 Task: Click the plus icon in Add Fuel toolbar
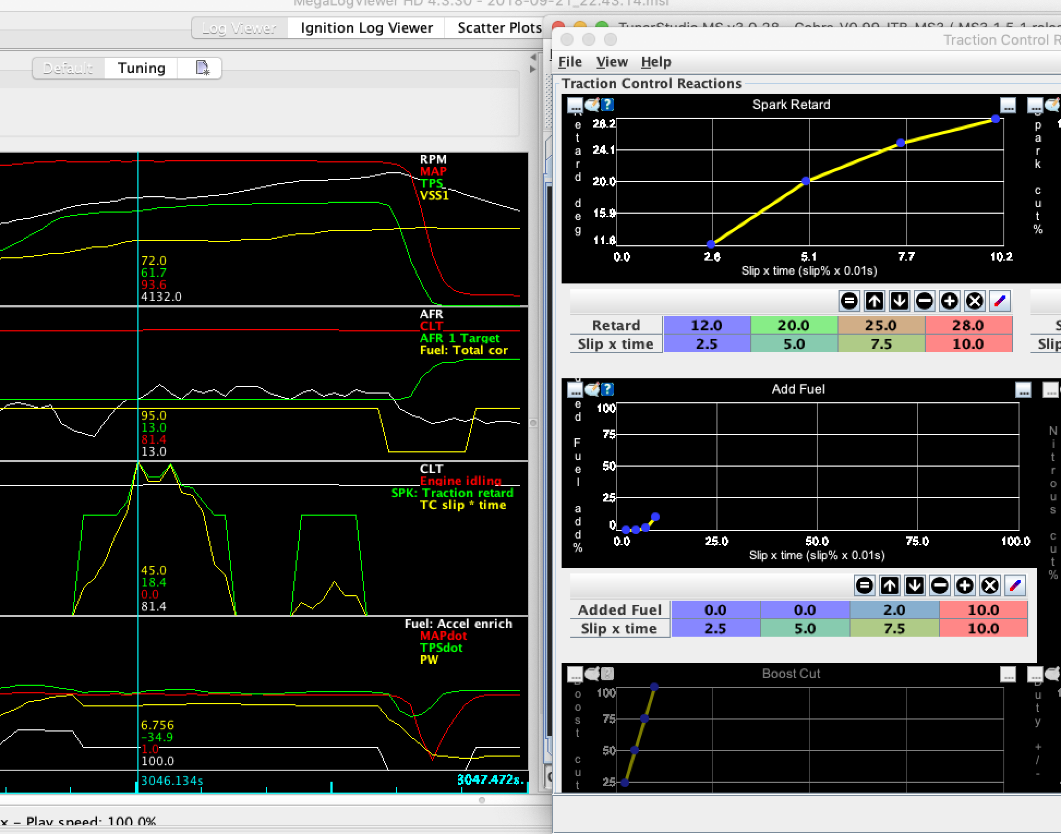click(x=965, y=585)
